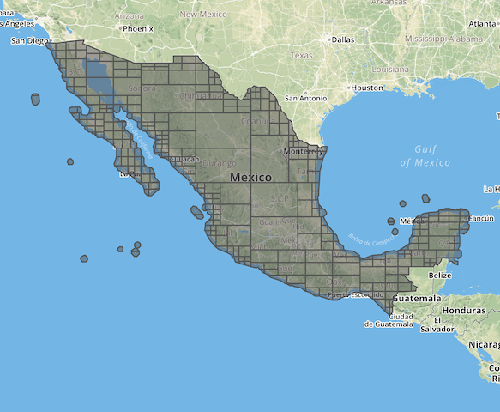Viewport: 500px width, 412px height.
Task: Click the Puerto Escondido label
Action: (356, 295)
